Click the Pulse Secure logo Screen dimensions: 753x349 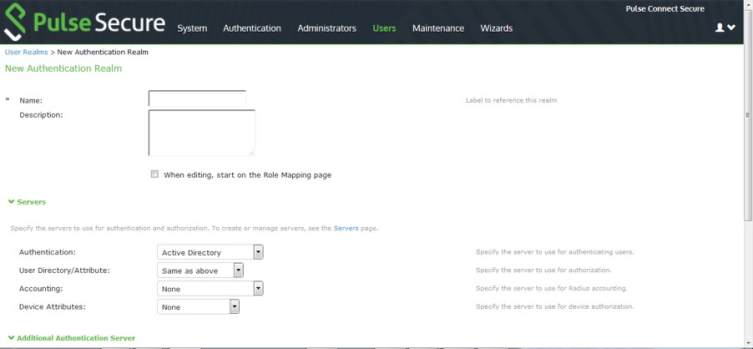pyautogui.click(x=83, y=23)
